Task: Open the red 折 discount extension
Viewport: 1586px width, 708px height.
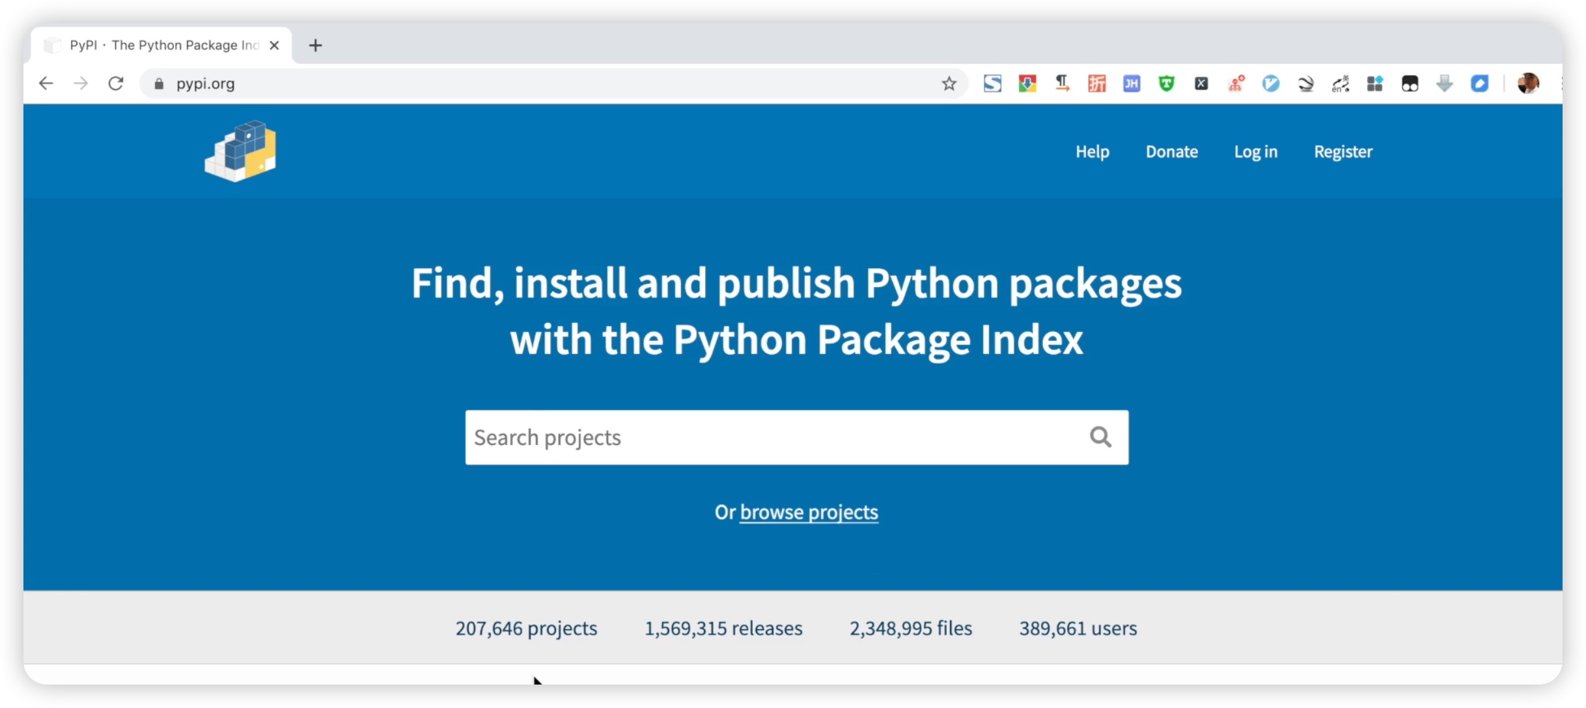Action: pos(1097,83)
